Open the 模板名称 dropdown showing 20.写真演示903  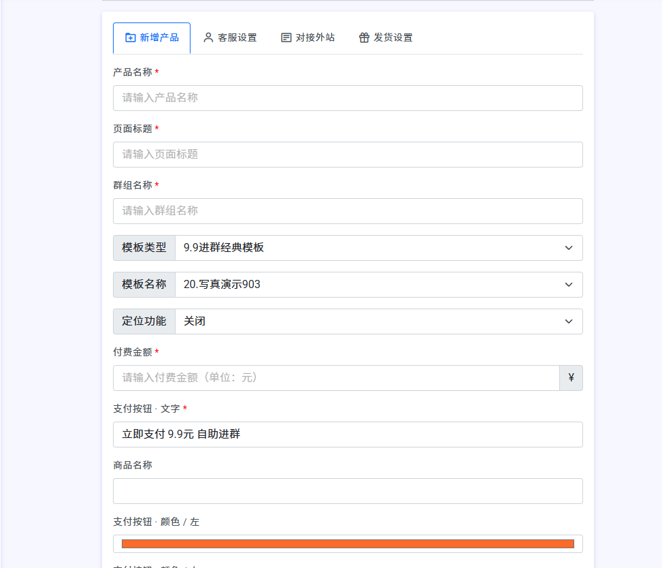[x=378, y=285]
